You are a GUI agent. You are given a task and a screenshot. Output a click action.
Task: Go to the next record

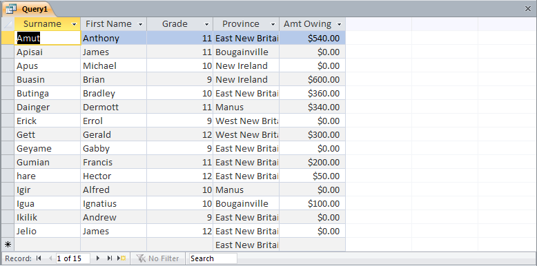(x=98, y=258)
